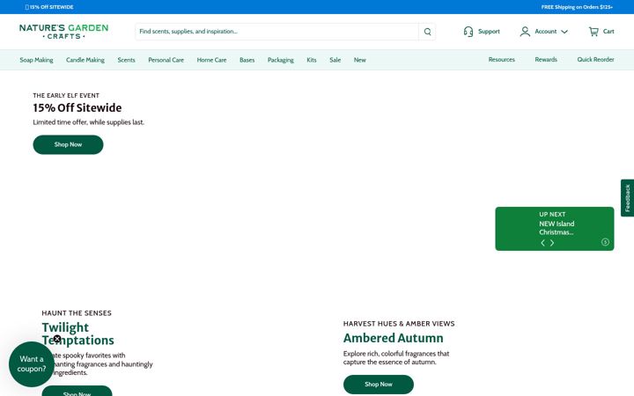Click Shop Now under Ambered Autumn
Image resolution: width=634 pixels, height=396 pixels.
coord(379,385)
